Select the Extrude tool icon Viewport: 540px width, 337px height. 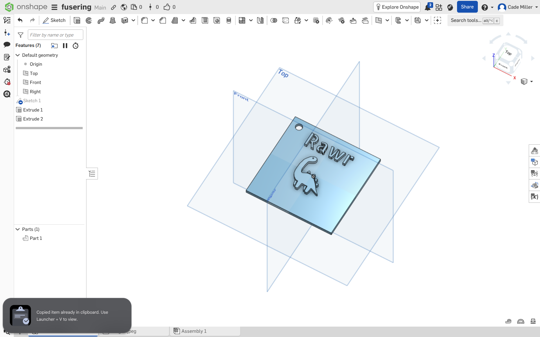pos(77,20)
